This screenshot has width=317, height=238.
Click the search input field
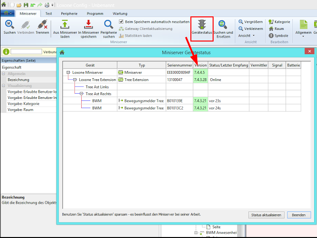point(26,52)
